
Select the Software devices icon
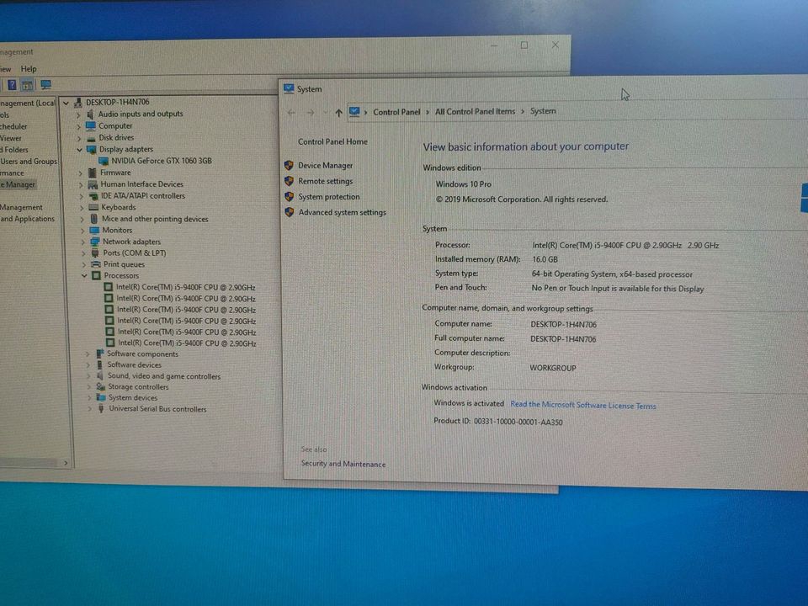point(100,364)
